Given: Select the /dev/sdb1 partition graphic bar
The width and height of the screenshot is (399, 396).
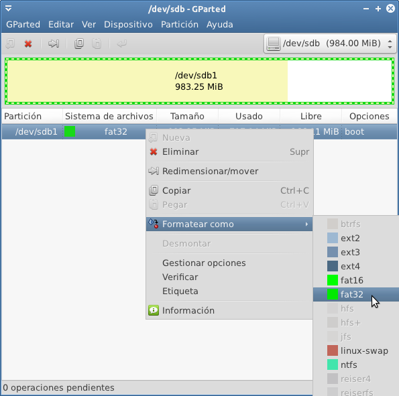Looking at the screenshot, I should 199,81.
